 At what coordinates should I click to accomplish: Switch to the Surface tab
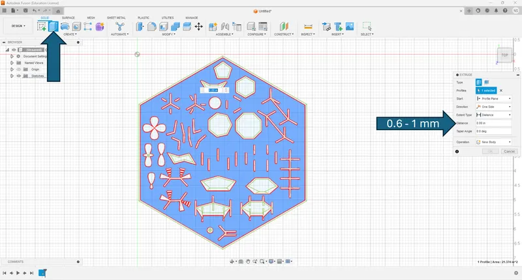(69, 18)
